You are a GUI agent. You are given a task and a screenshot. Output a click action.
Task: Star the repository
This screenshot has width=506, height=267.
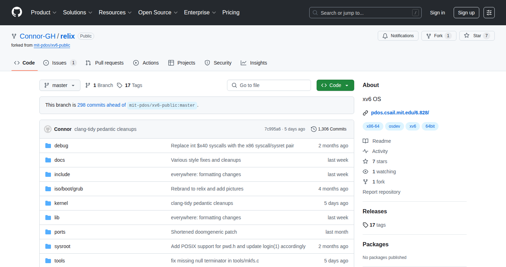pos(477,36)
